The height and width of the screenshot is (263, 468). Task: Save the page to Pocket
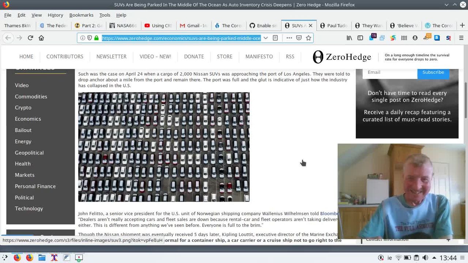(299, 38)
